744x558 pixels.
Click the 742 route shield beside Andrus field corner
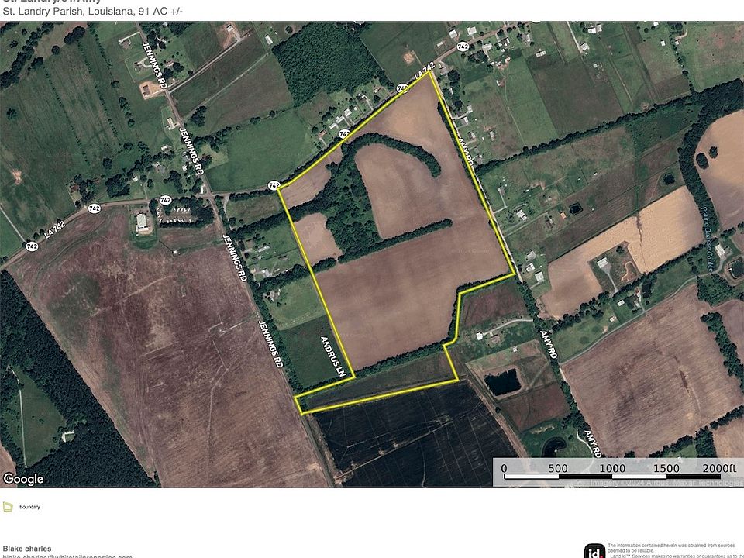(274, 185)
